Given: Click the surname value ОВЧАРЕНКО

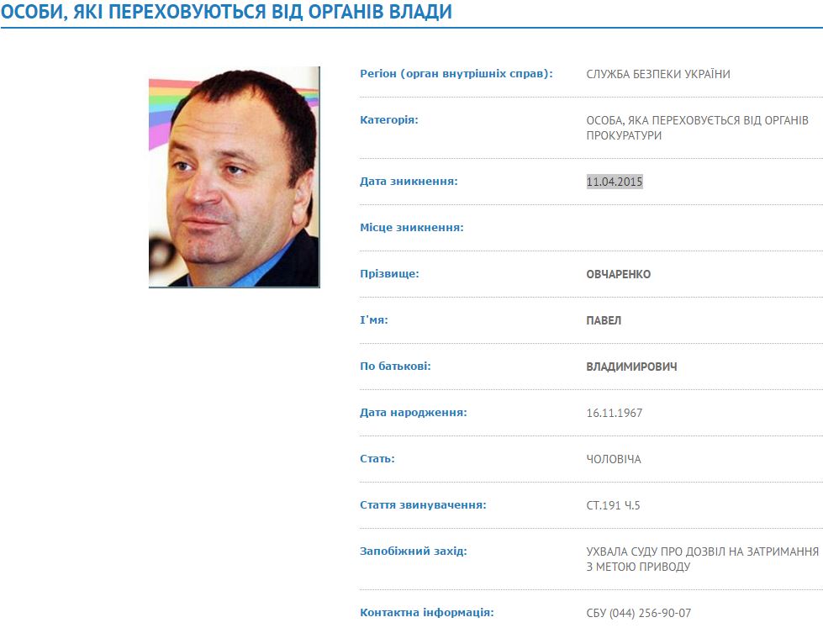Looking at the screenshot, I should (618, 274).
